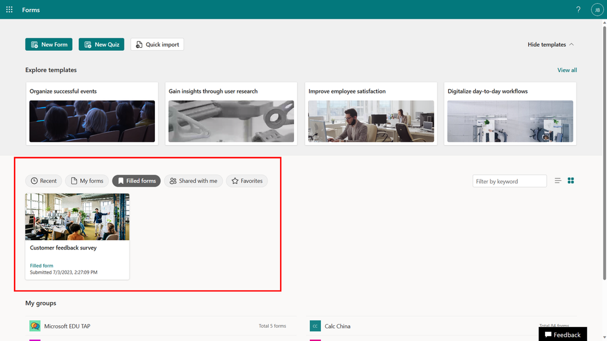Switch to Shared with me tab
Image resolution: width=607 pixels, height=341 pixels.
click(194, 181)
